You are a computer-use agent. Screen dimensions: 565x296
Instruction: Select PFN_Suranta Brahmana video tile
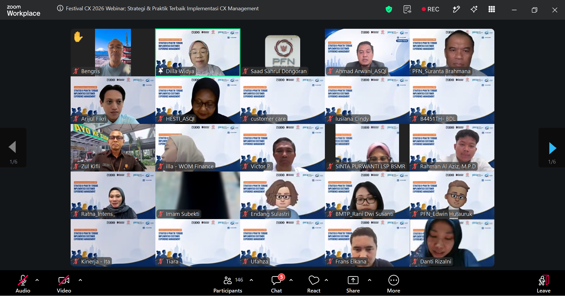(x=452, y=53)
